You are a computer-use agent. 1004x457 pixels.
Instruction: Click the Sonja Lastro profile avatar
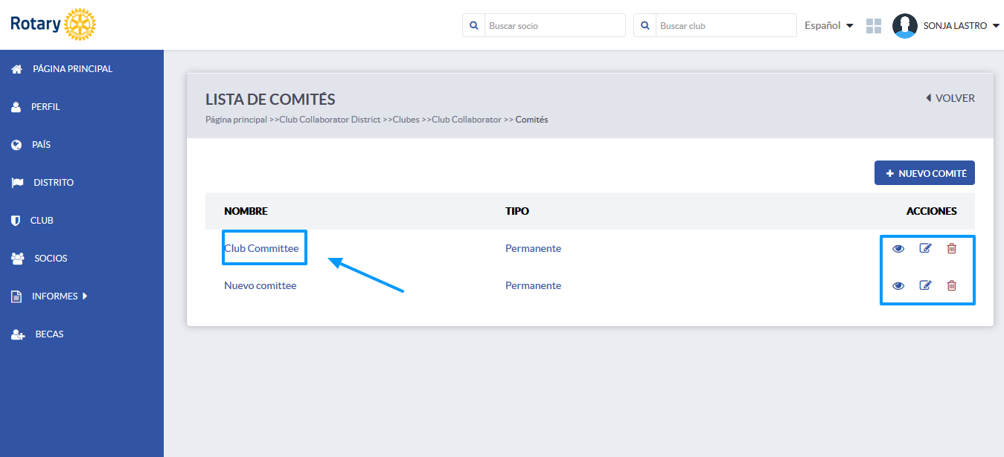pyautogui.click(x=904, y=26)
